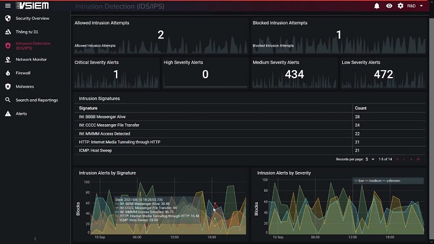Go to previous page of signatures

point(404,159)
